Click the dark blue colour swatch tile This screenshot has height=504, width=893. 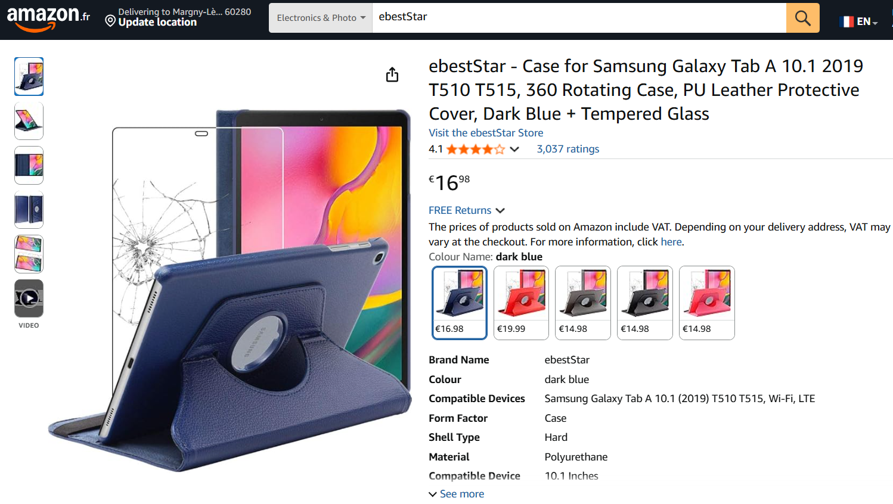point(459,303)
